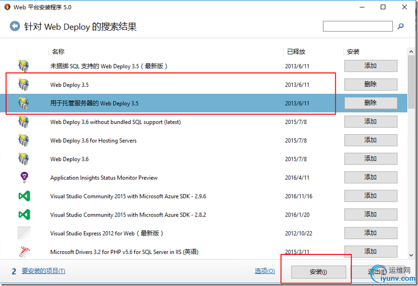The image size is (418, 286).
Task: Click the 2016/4/11 release date
Action: tap(297, 177)
